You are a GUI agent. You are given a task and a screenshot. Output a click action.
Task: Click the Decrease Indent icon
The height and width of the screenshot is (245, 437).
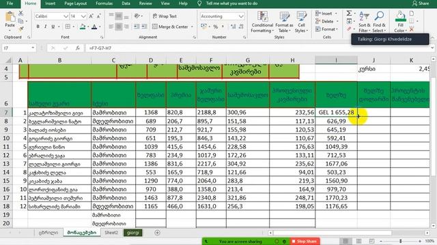tap(137, 27)
